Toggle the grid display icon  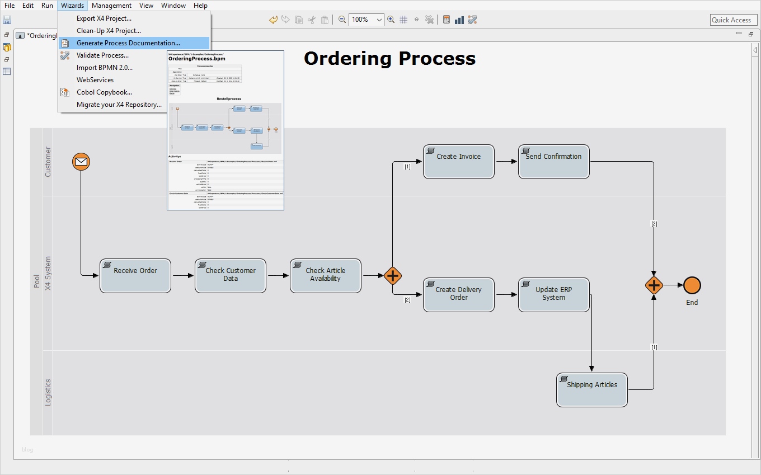point(404,20)
